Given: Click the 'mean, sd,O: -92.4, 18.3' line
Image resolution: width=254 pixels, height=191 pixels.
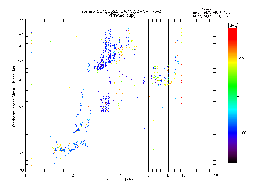Looking at the screenshot, I should pyautogui.click(x=211, y=12).
